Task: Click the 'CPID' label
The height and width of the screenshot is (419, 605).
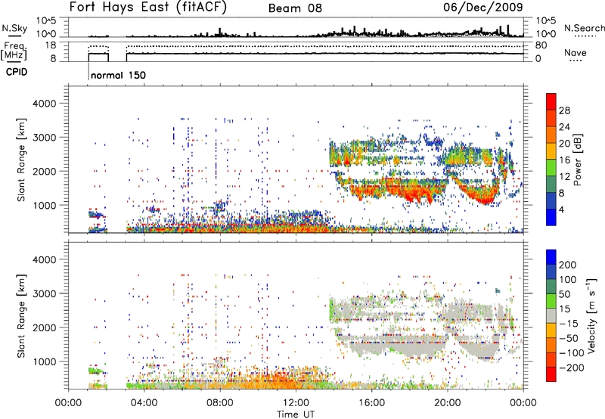Action: tap(17, 72)
